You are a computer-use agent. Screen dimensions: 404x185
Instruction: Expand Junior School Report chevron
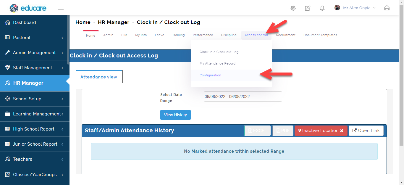pos(62,144)
